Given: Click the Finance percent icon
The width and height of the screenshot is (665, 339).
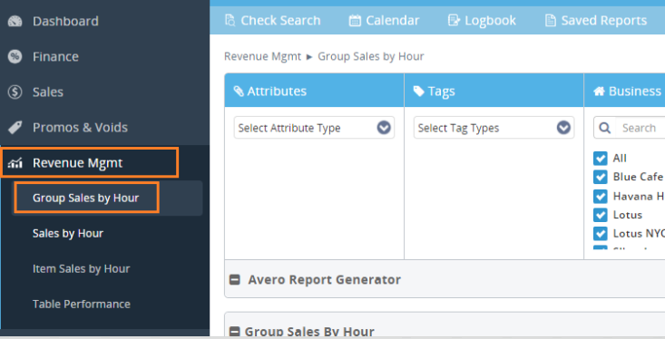Looking at the screenshot, I should pos(15,56).
